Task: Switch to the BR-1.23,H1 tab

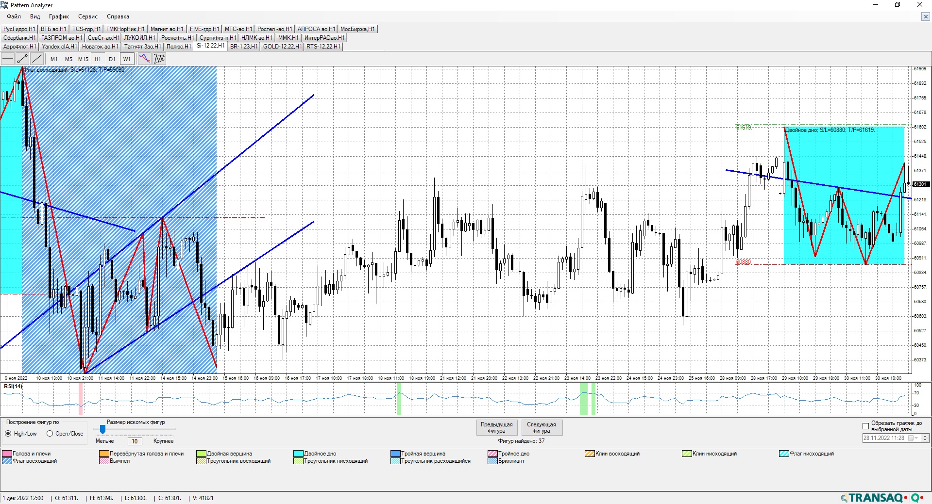Action: 244,47
